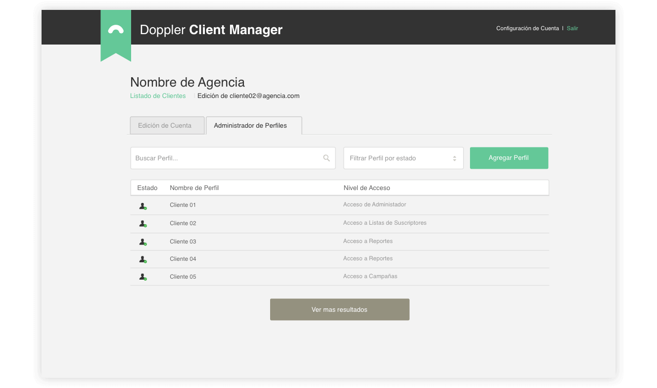Click the Nombre de Perfil column header

[x=194, y=188]
